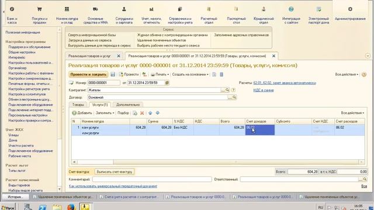Viewport: 374px width, 210px height.
Task: Open search icon in Контрагент field
Action: [227, 90]
